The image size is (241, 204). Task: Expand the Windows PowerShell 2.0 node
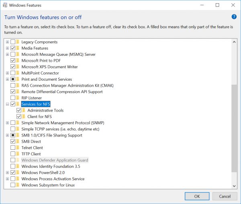tap(7, 173)
